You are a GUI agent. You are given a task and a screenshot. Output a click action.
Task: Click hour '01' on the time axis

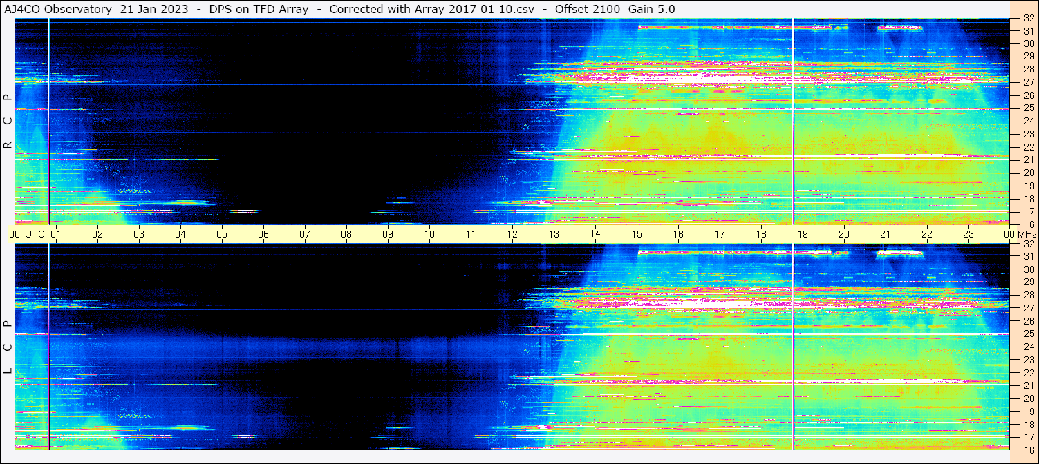click(56, 234)
